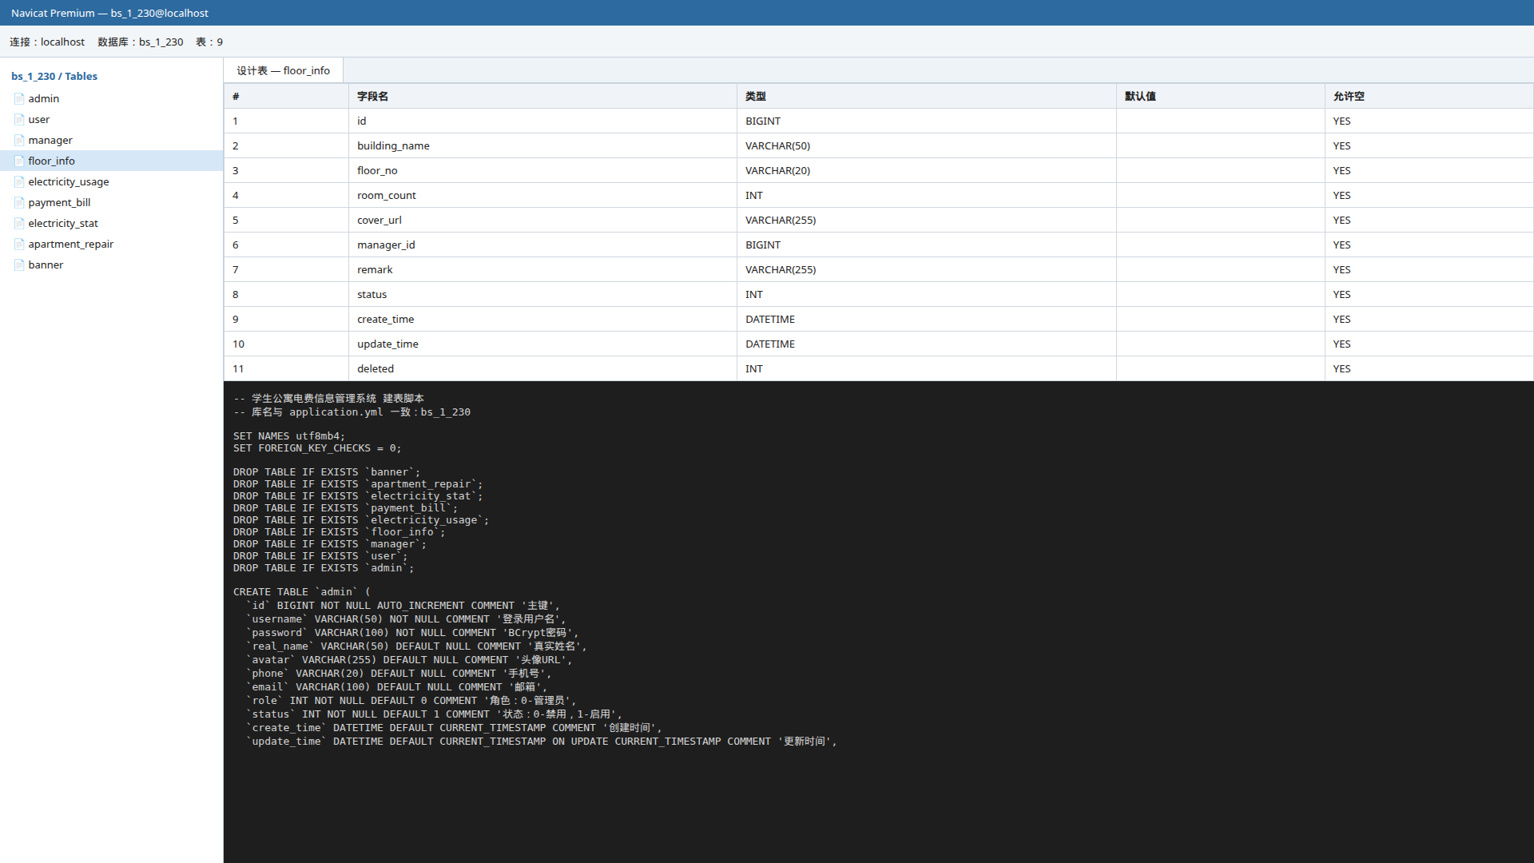Select the id field name cell
Screen dimensions: 1534x863
tap(542, 121)
